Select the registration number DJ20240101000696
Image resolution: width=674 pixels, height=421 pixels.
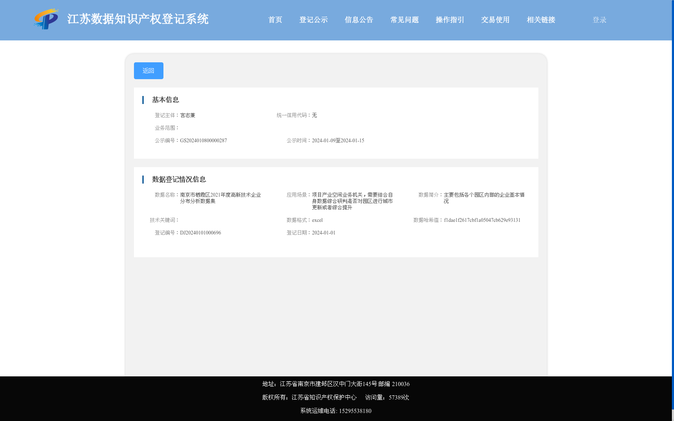(x=201, y=233)
